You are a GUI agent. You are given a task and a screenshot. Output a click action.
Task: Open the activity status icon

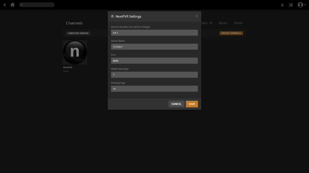[282, 5]
